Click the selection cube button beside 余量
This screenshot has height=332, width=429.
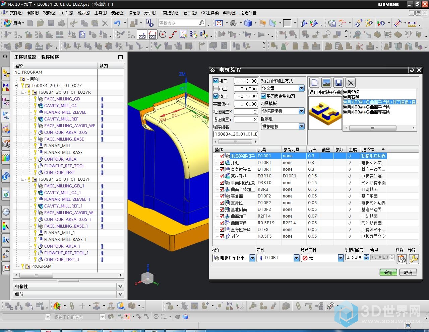(402, 258)
